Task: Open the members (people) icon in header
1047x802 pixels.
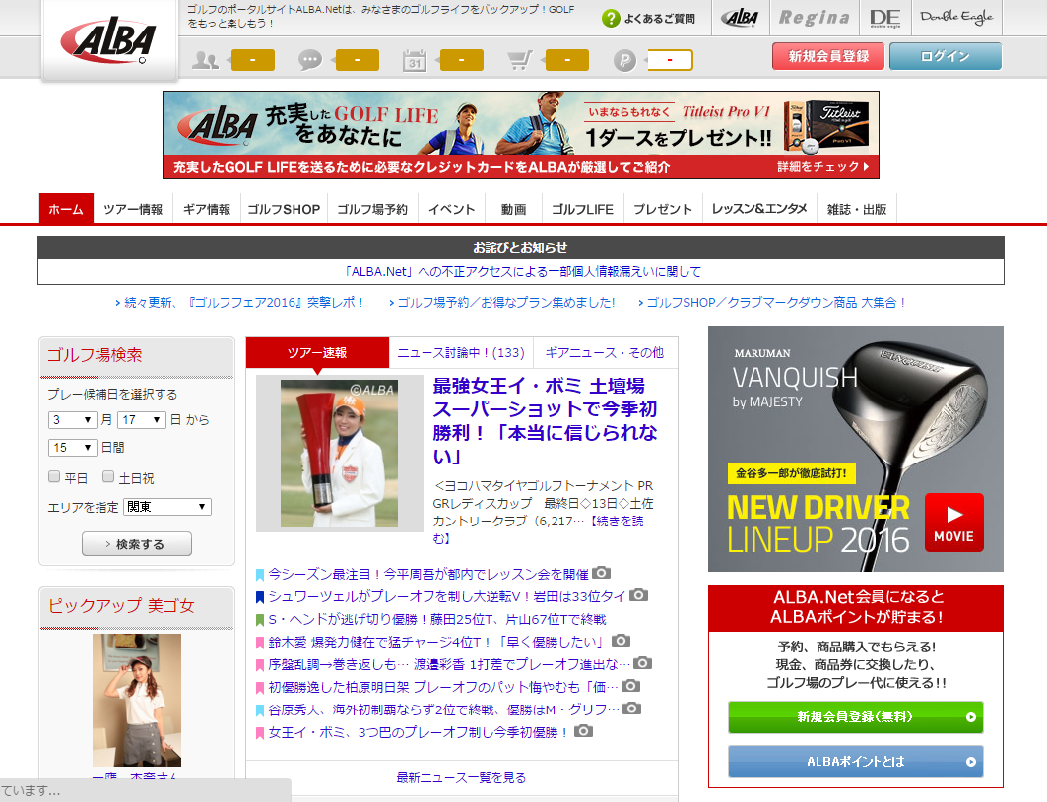Action: (x=205, y=61)
